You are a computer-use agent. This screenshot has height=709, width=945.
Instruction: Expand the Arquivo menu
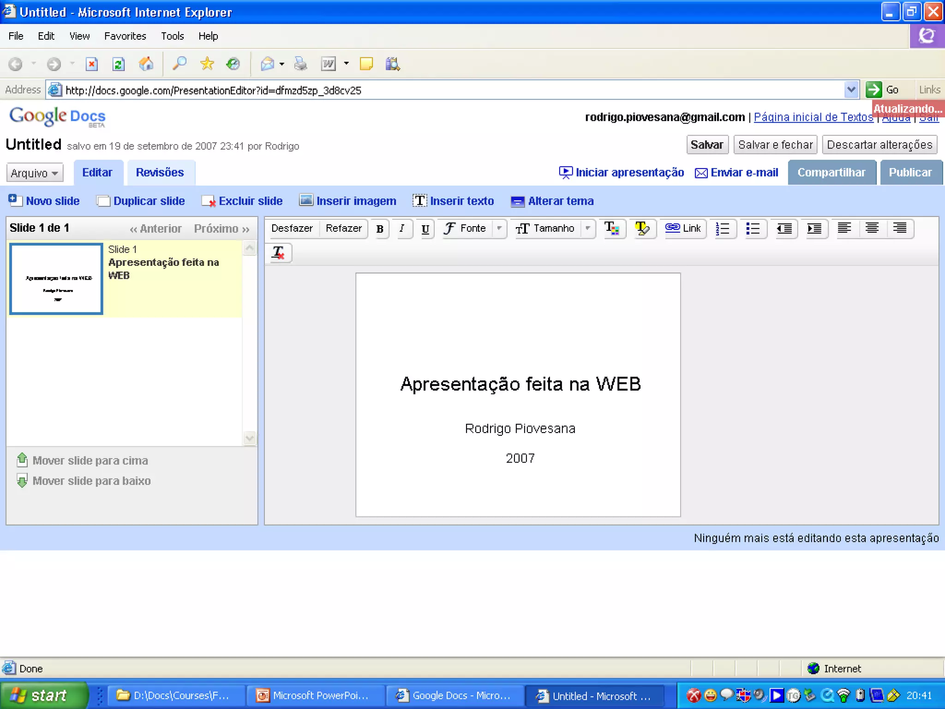click(x=35, y=173)
